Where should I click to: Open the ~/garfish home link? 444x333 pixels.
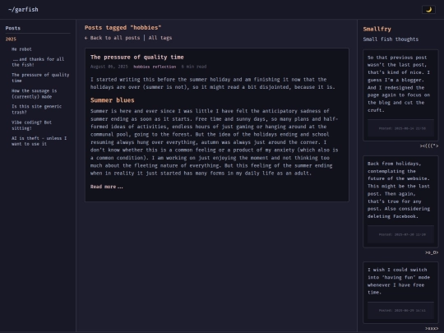(x=23, y=10)
